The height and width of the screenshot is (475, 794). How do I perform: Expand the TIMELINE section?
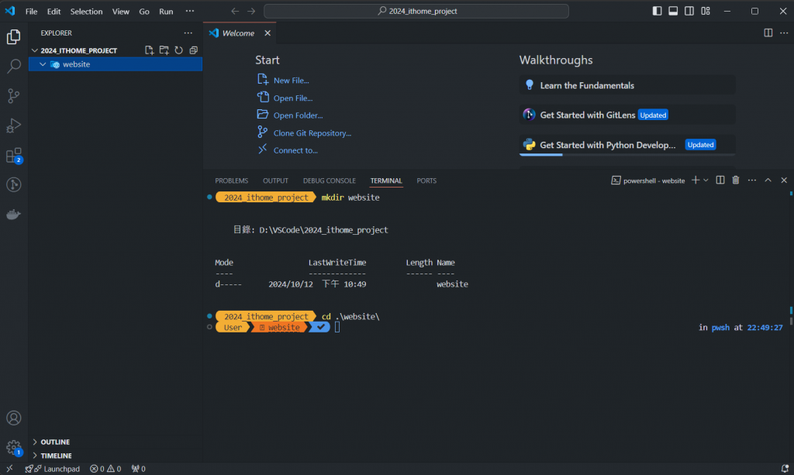coord(35,456)
